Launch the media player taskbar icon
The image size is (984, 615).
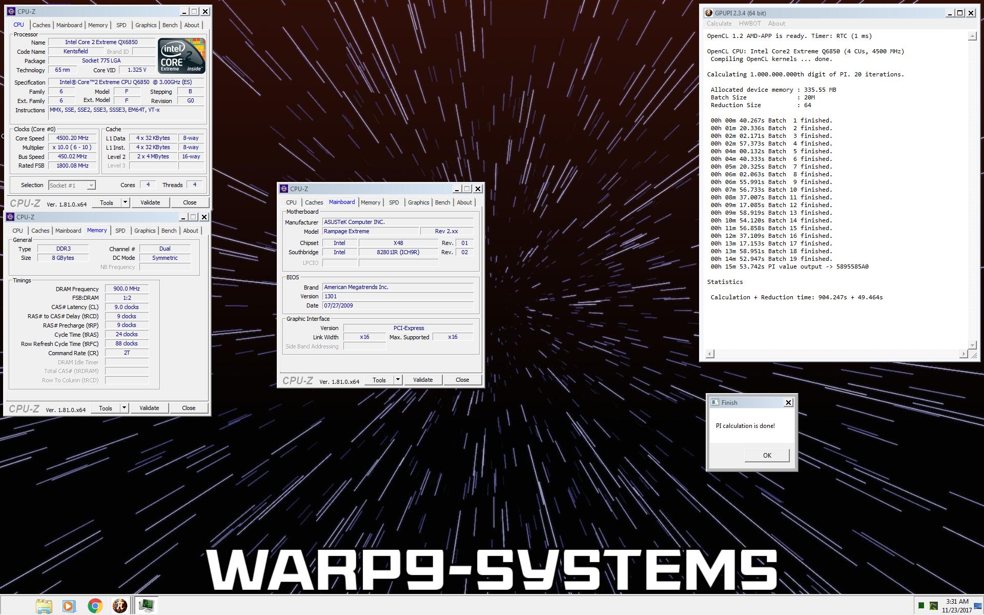[69, 606]
